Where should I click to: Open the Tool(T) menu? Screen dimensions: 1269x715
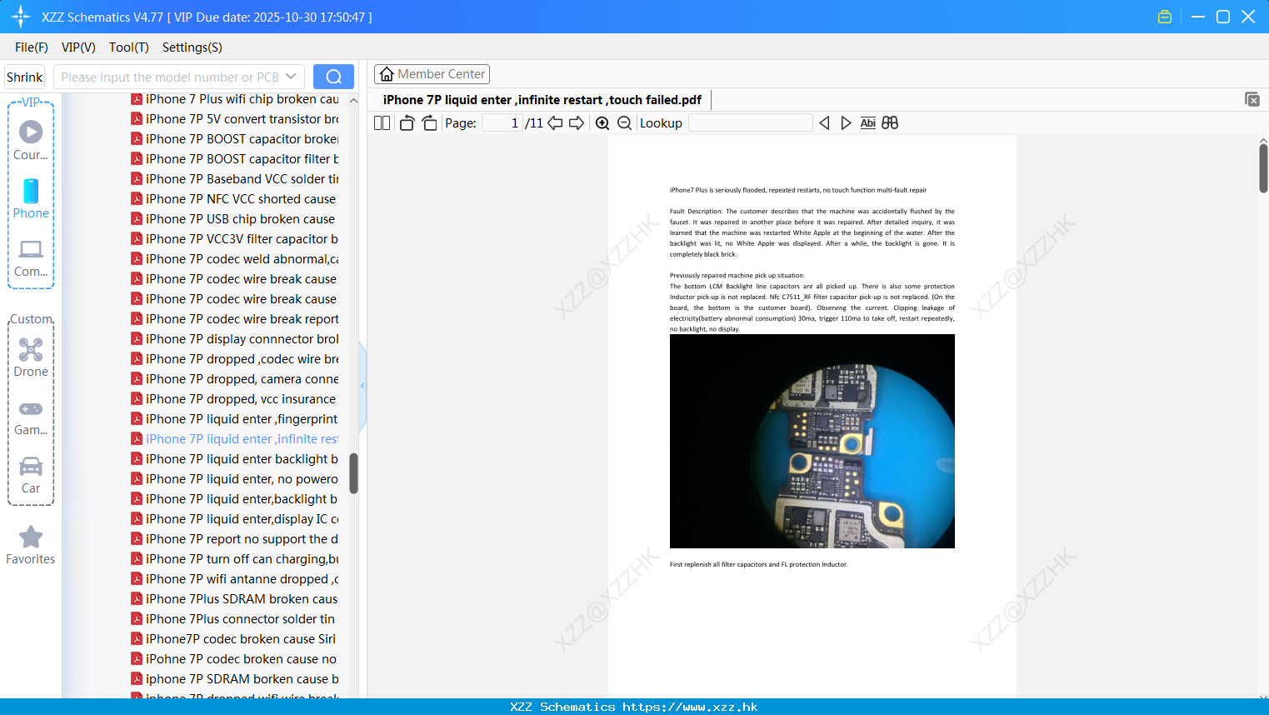(x=129, y=47)
